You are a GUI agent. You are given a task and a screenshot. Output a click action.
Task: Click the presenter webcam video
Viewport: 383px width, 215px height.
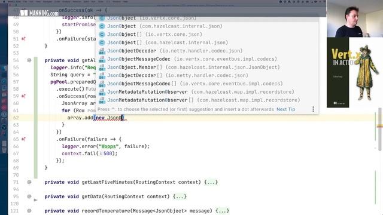(x=354, y=19)
